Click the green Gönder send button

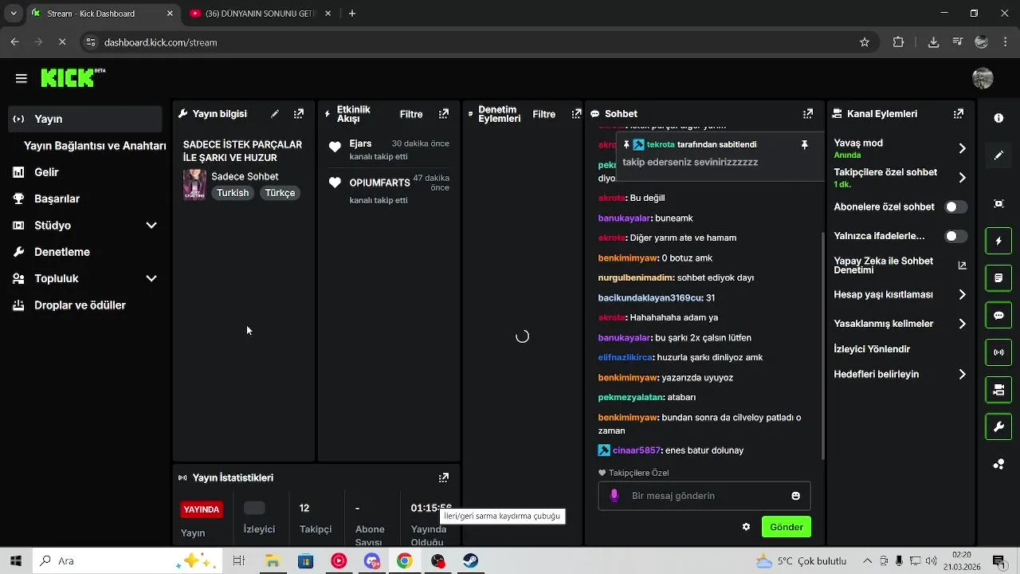(x=787, y=527)
